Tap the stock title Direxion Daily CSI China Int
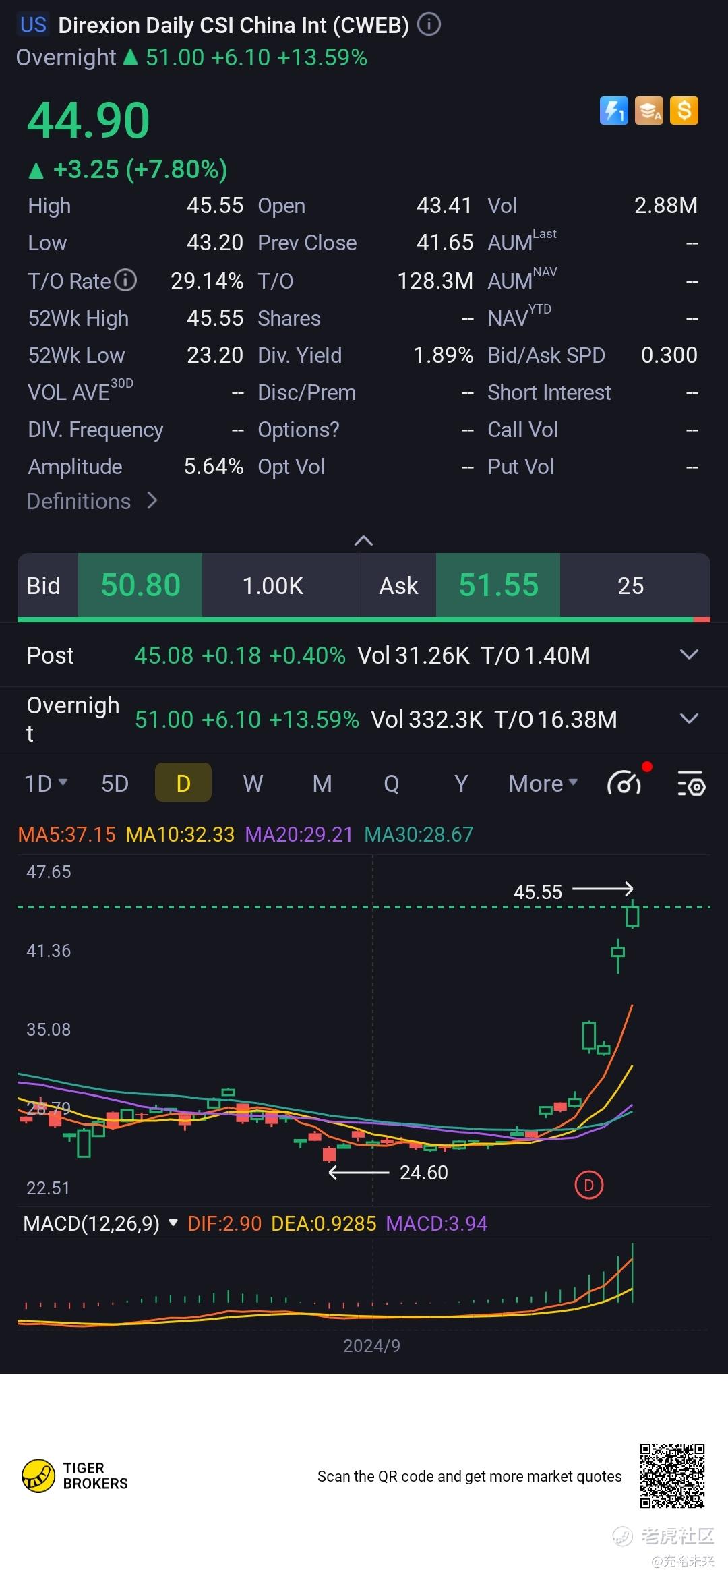728x1578 pixels. pos(233,25)
